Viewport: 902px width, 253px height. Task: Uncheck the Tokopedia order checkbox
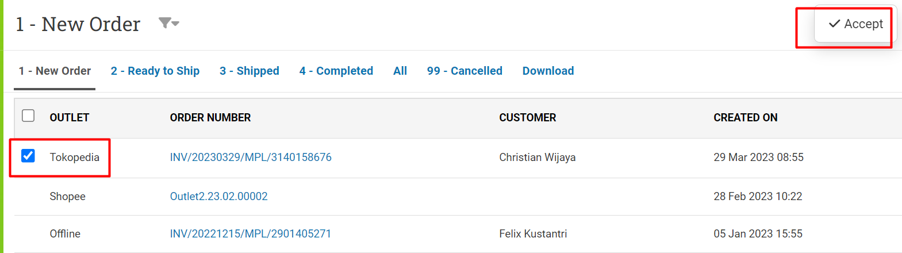click(28, 156)
